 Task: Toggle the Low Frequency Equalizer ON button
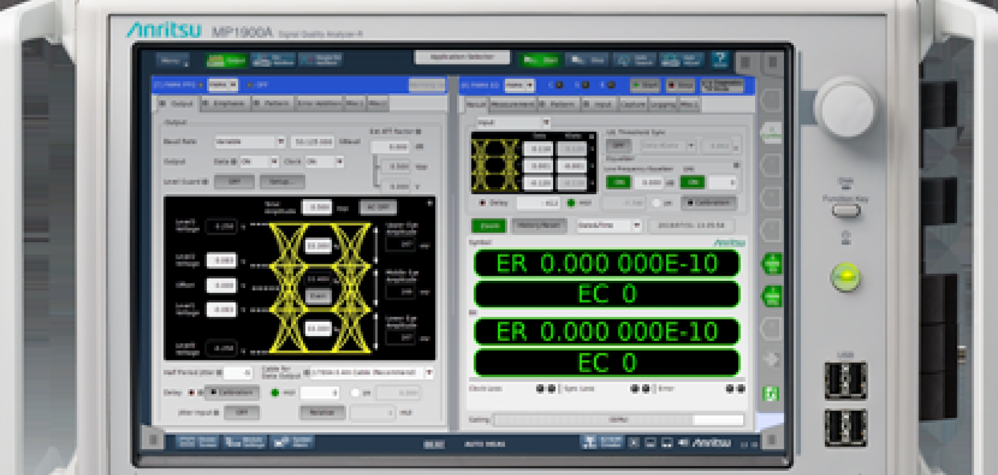click(x=618, y=182)
